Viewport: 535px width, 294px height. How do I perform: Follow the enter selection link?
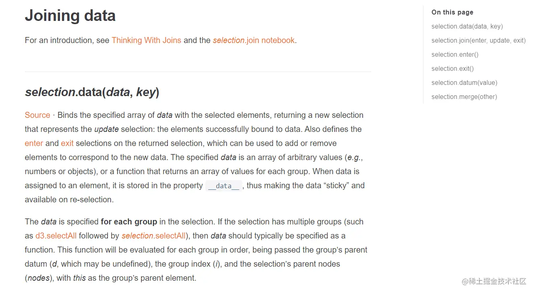pyautogui.click(x=34, y=143)
